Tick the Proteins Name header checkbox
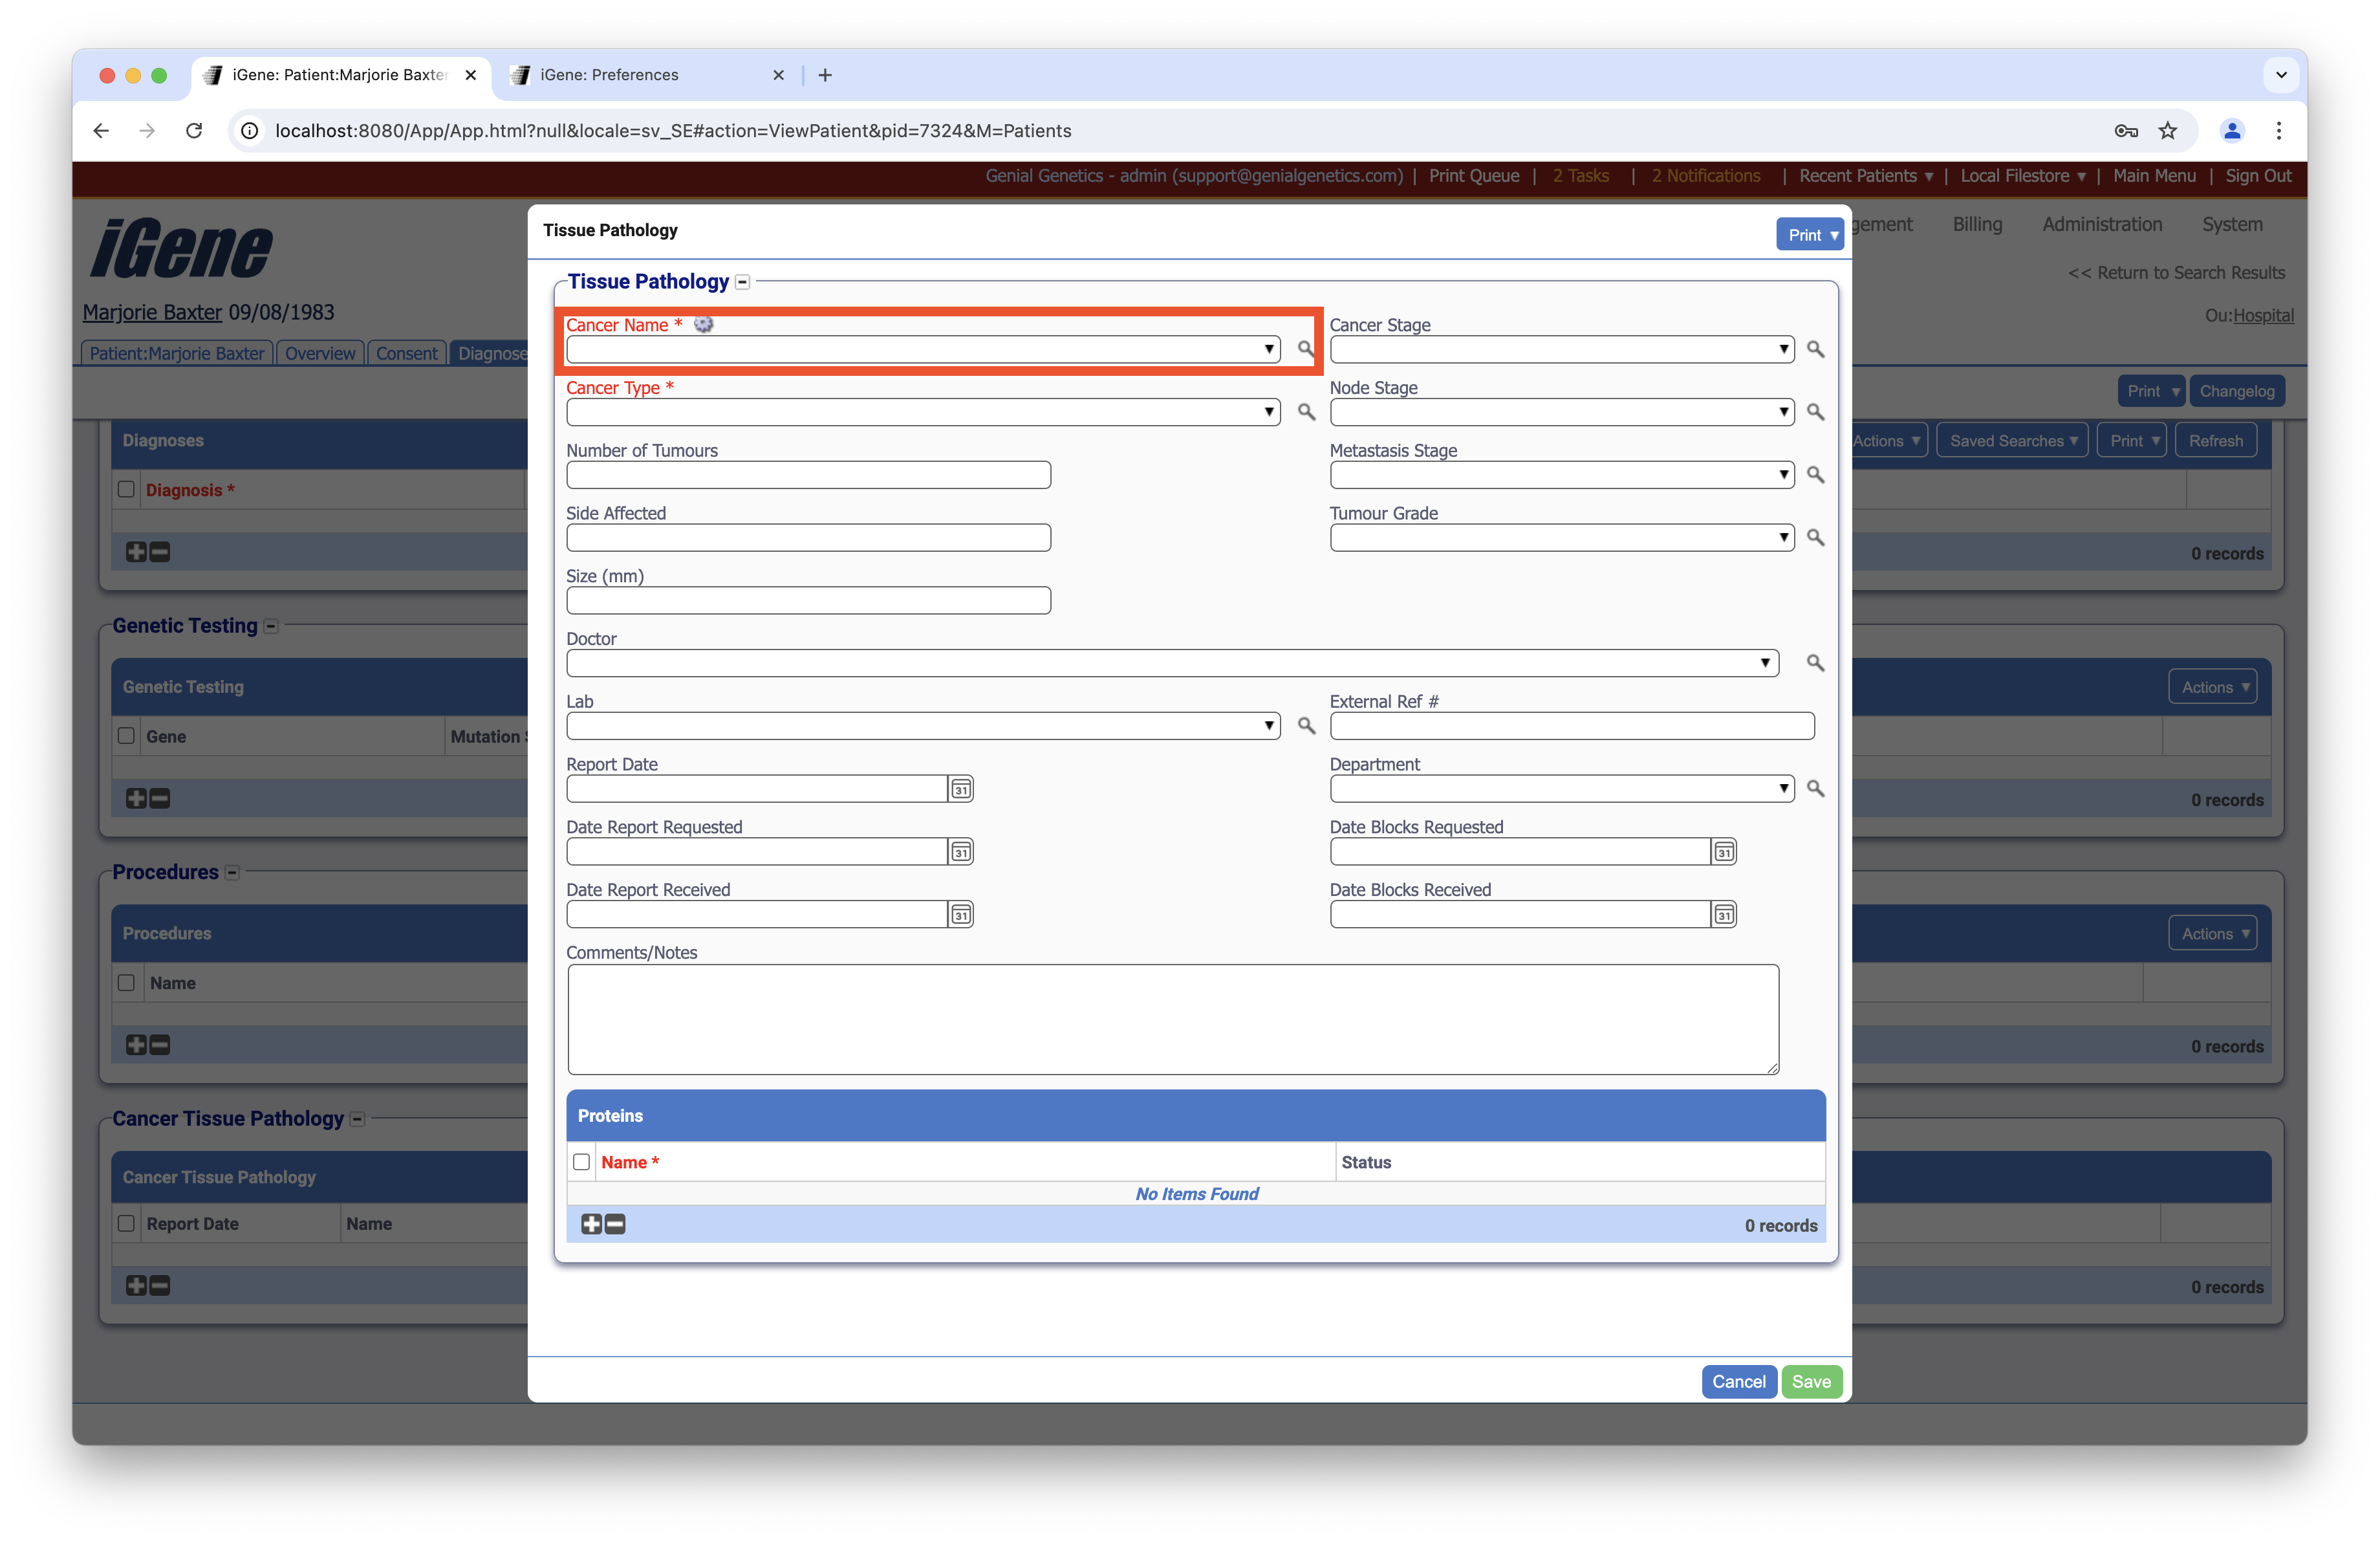Screen dimensions: 2380x1541 pyautogui.click(x=581, y=1162)
